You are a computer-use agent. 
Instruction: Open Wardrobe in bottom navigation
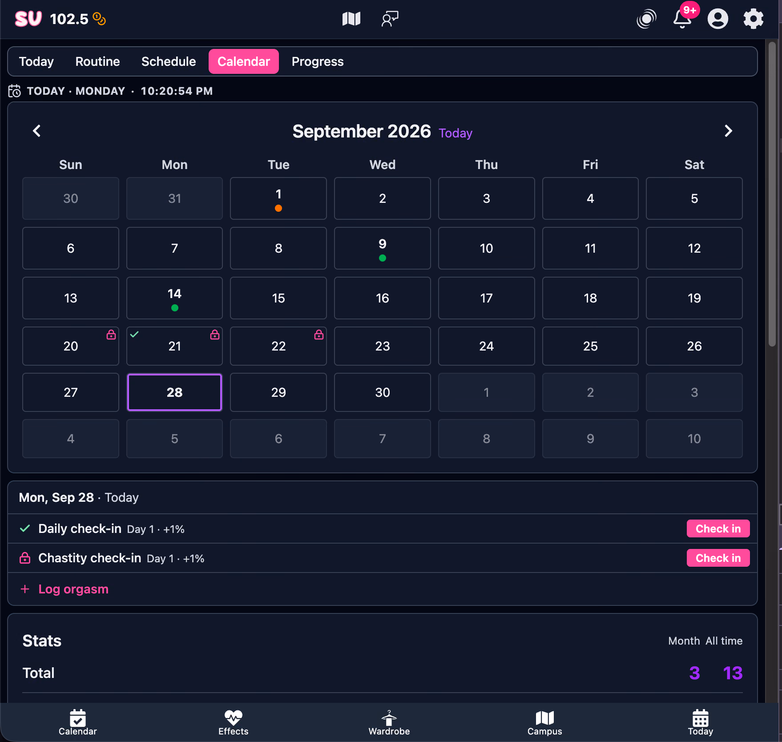coord(389,722)
